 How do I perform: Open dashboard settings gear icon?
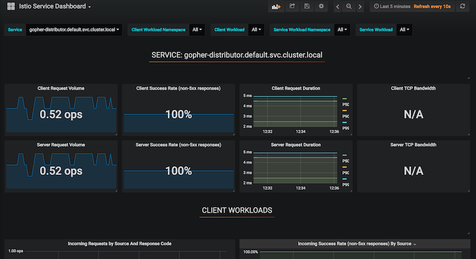pos(321,7)
